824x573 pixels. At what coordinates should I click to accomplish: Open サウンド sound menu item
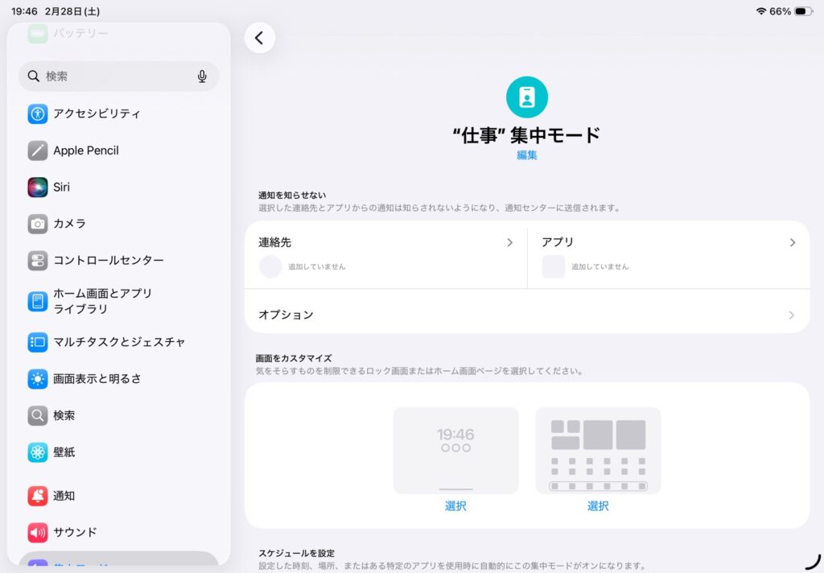75,532
